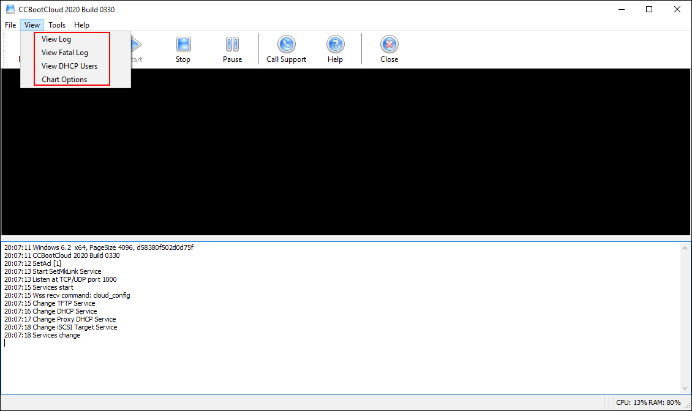The width and height of the screenshot is (692, 411).
Task: Click the Close toolbar icon
Action: 389,49
